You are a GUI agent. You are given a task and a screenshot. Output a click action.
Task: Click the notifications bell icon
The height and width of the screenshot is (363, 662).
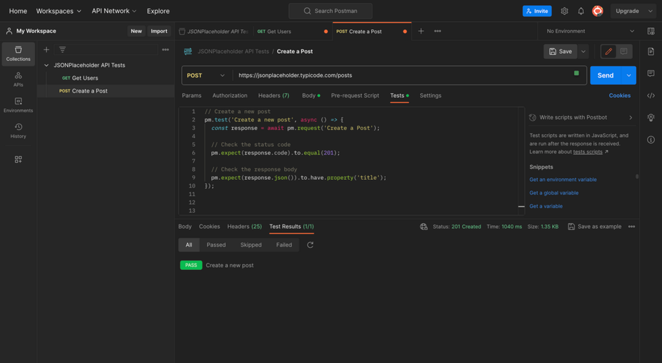[581, 11]
